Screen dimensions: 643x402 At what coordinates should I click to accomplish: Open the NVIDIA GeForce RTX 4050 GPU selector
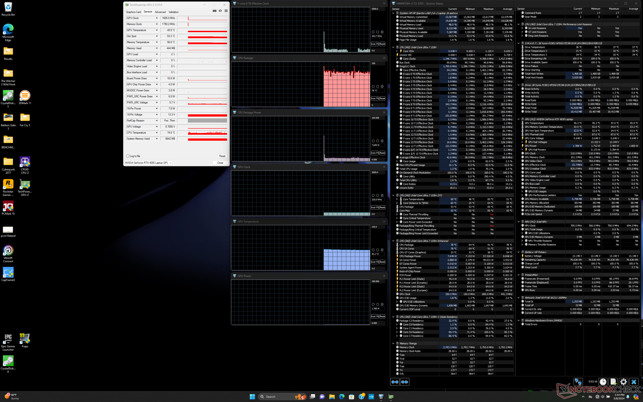pyautogui.click(x=148, y=163)
